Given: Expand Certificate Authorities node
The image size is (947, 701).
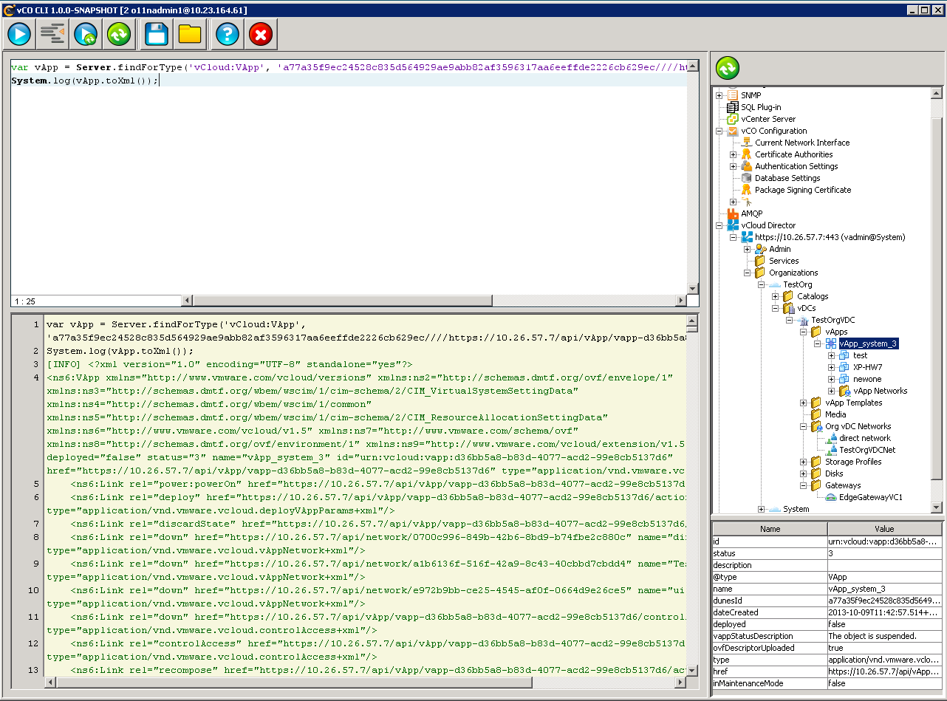Looking at the screenshot, I should pyautogui.click(x=733, y=154).
